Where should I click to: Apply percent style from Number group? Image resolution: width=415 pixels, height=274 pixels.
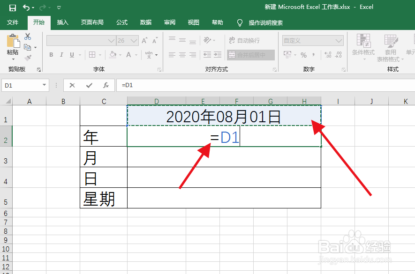pos(303,55)
